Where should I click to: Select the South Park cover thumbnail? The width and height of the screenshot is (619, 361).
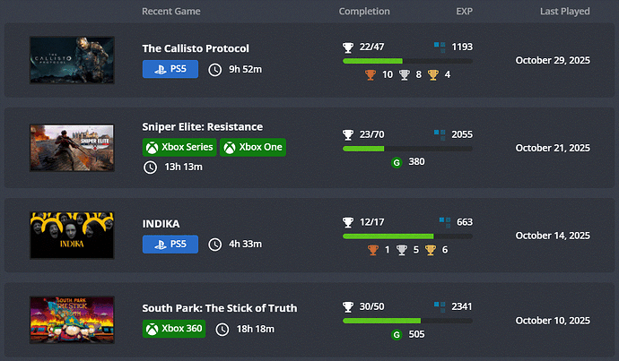(x=72, y=320)
